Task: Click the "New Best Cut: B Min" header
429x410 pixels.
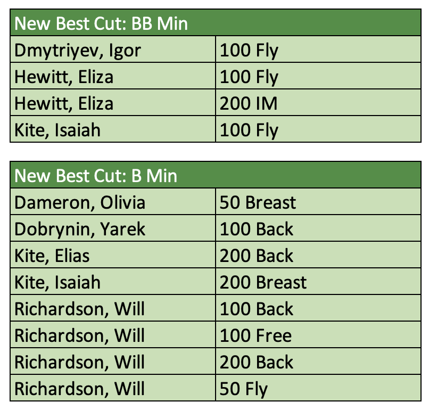Action: tap(96, 176)
